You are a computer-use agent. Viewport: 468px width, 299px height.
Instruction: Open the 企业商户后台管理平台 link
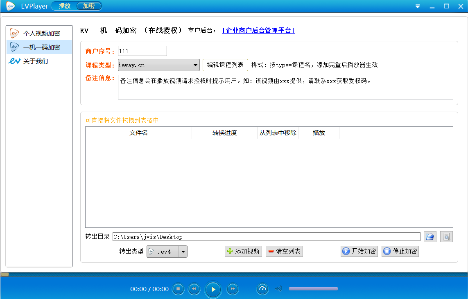(x=258, y=30)
